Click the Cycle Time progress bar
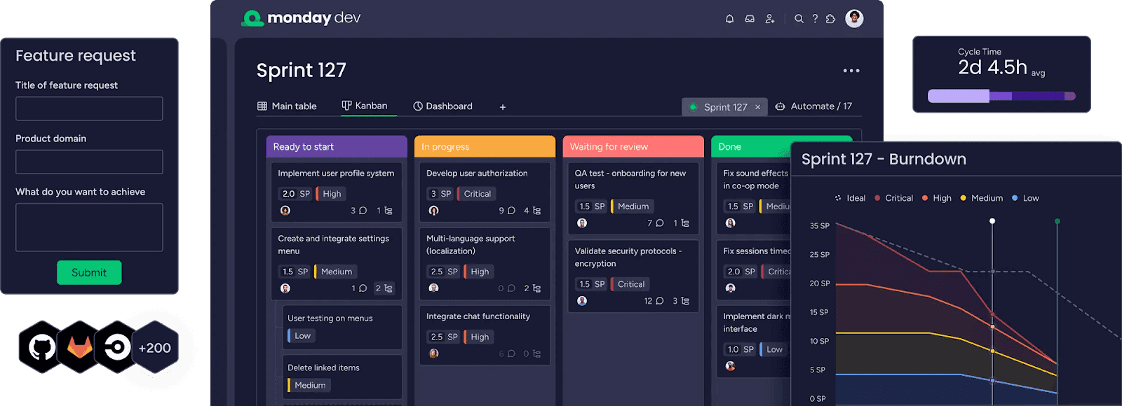Image resolution: width=1122 pixels, height=406 pixels. click(1001, 96)
